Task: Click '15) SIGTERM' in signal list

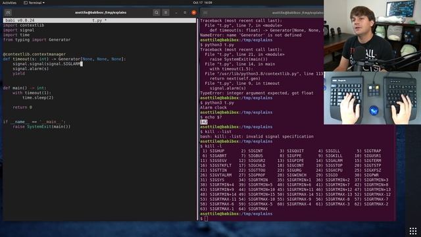Action: [x=368, y=161]
